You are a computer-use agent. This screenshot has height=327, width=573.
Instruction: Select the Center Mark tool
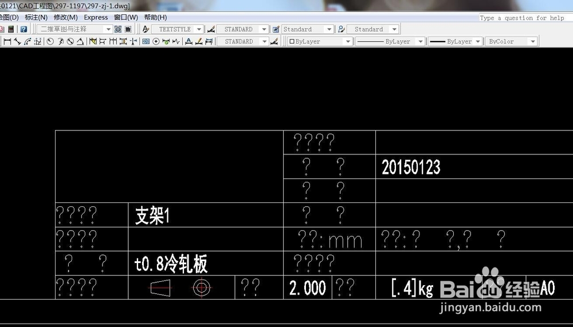click(156, 42)
